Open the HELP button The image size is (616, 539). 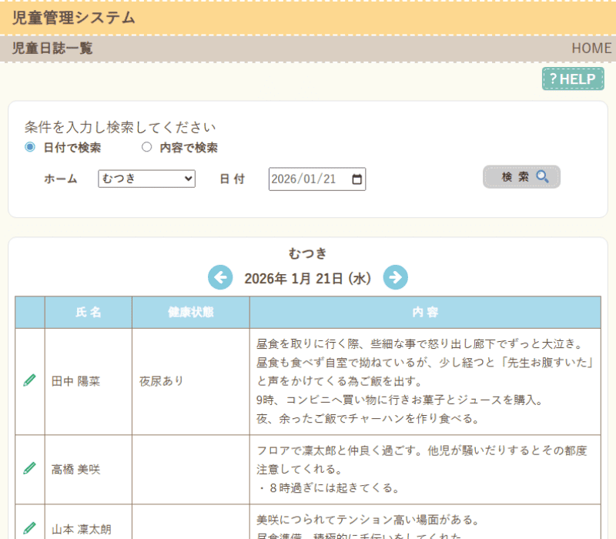(573, 79)
